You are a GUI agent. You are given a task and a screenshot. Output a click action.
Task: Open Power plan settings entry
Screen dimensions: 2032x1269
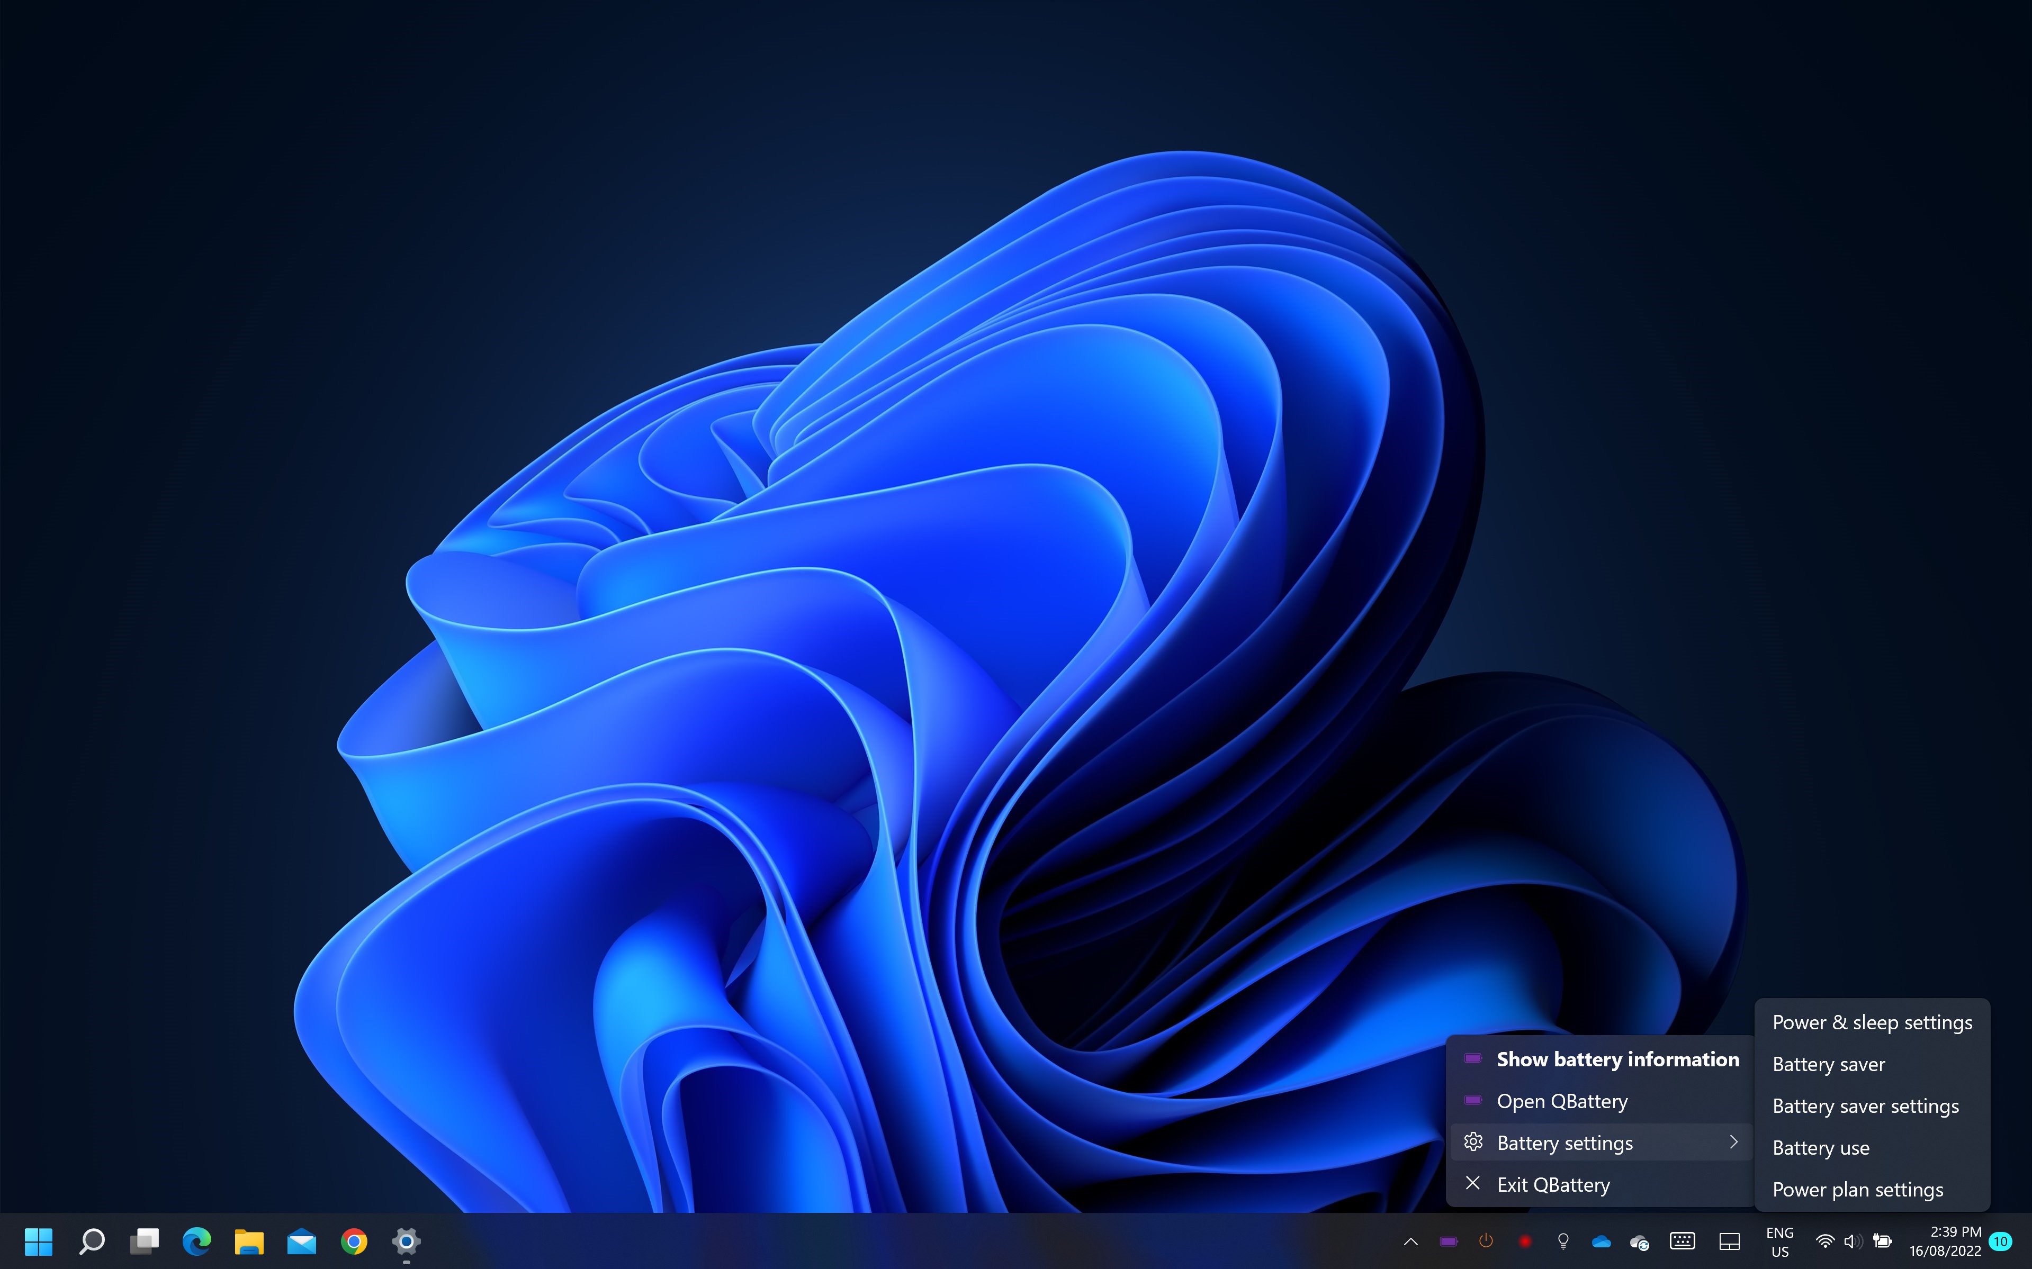tap(1857, 1189)
